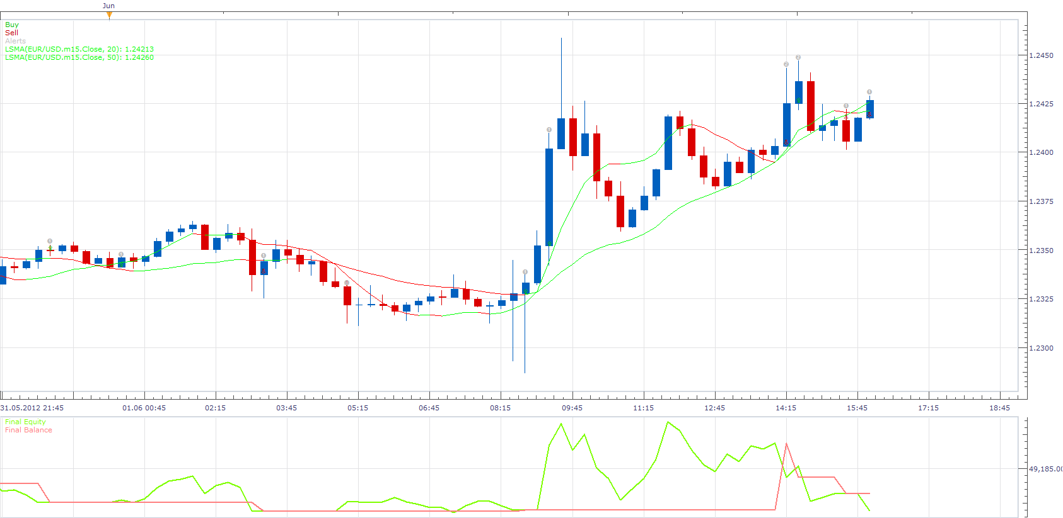Click the Sell legend label

(x=11, y=33)
